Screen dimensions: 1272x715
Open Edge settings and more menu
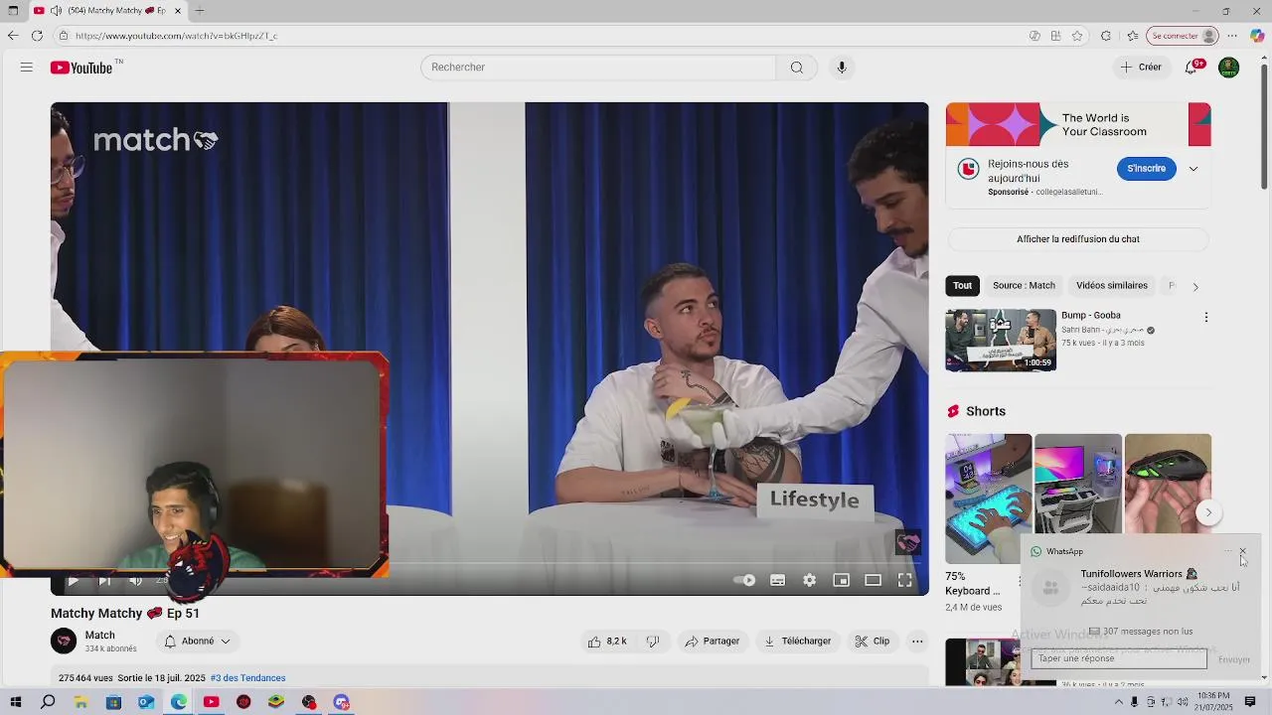click(1232, 36)
